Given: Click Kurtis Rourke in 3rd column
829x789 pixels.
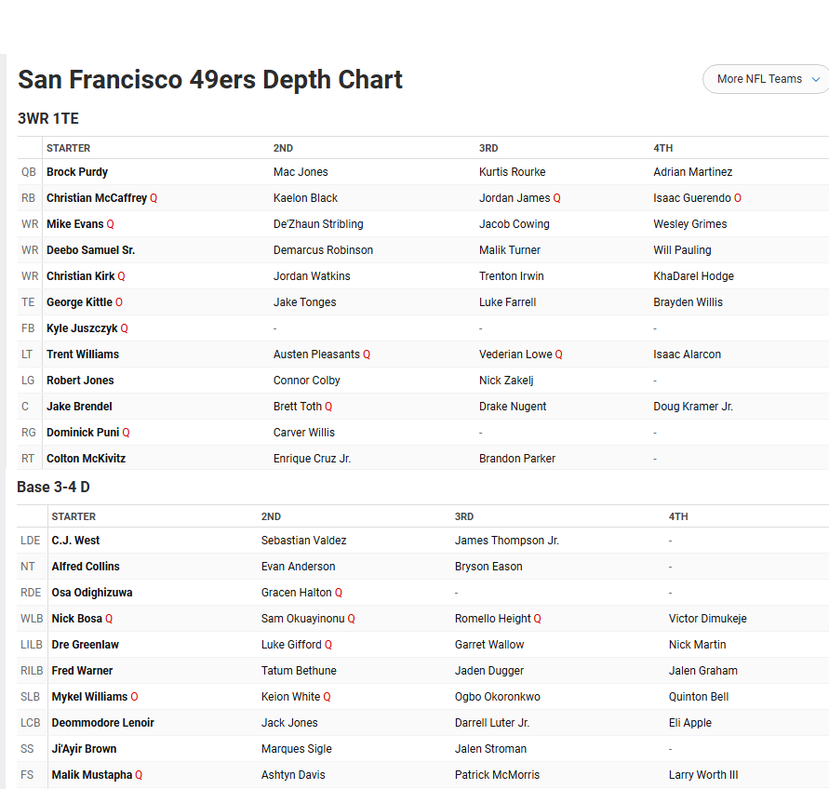Looking at the screenshot, I should pyautogui.click(x=513, y=172).
